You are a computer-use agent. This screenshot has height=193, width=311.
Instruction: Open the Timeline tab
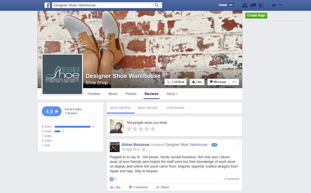click(93, 94)
